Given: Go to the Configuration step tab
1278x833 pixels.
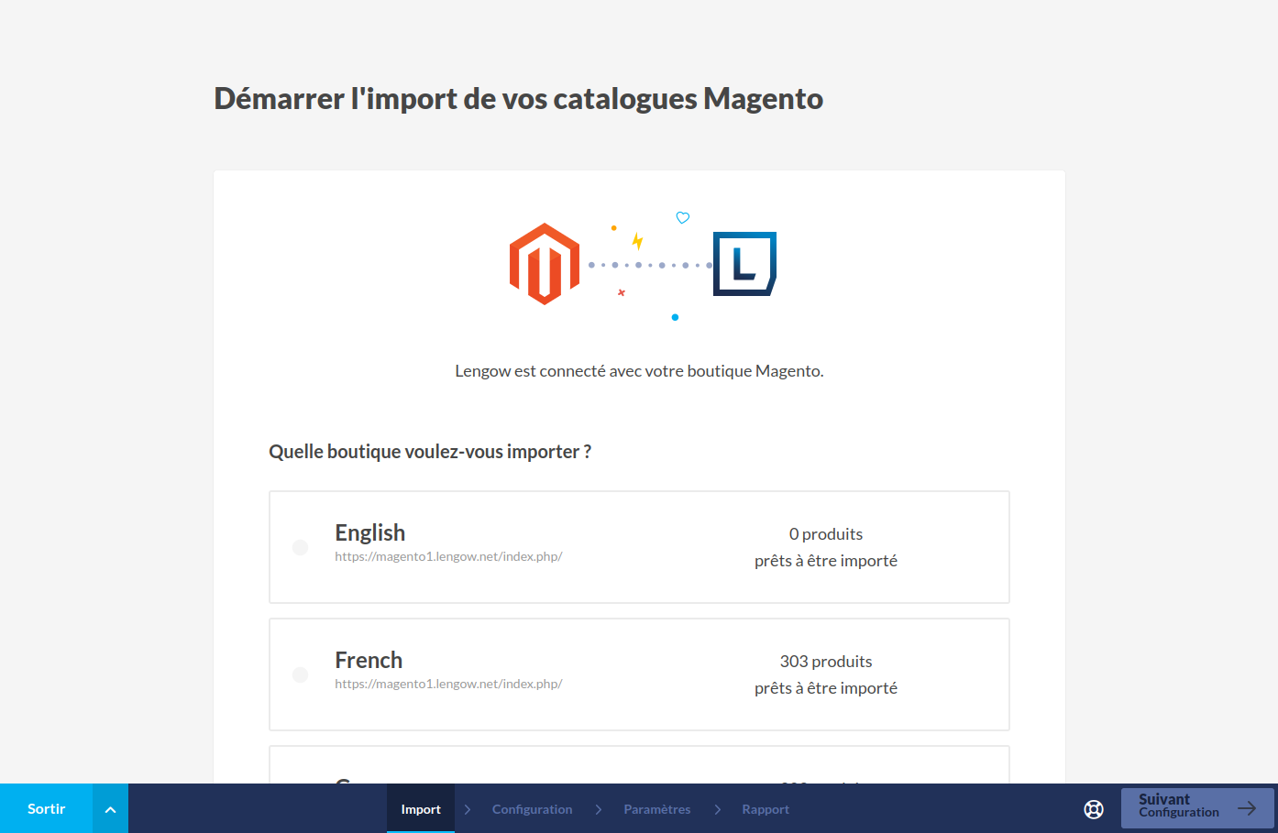Looking at the screenshot, I should click(x=532, y=809).
